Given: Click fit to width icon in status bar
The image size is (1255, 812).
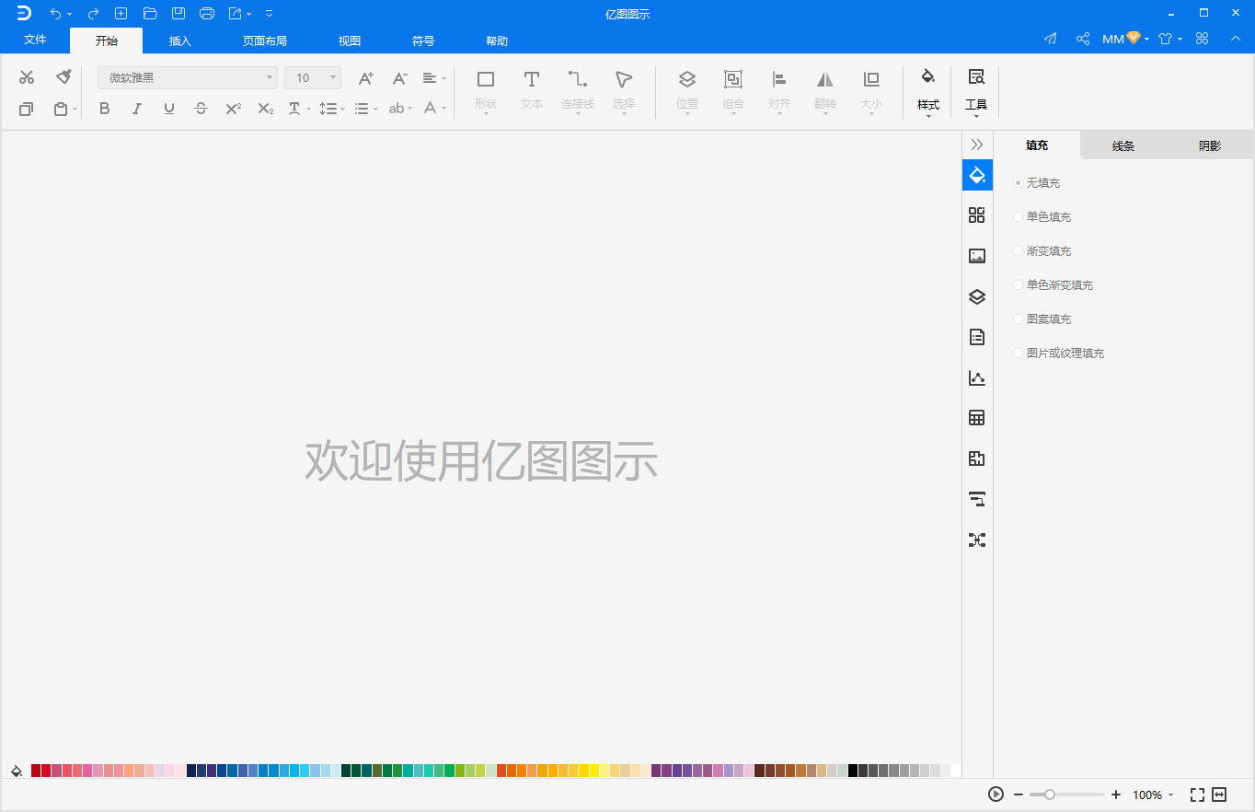Looking at the screenshot, I should click(x=1219, y=795).
